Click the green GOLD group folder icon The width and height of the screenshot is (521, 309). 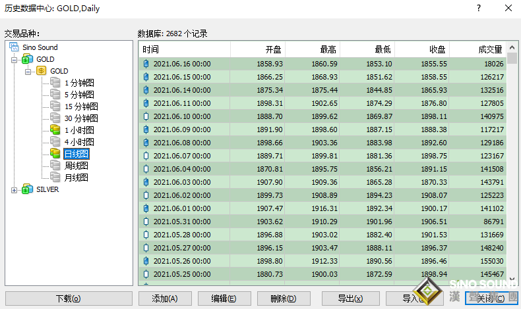[x=27, y=59]
